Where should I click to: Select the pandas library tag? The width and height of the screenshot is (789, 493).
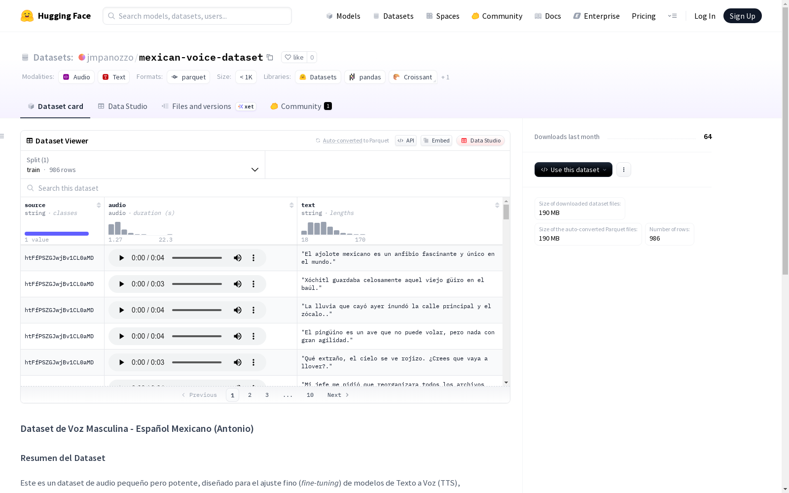click(365, 77)
